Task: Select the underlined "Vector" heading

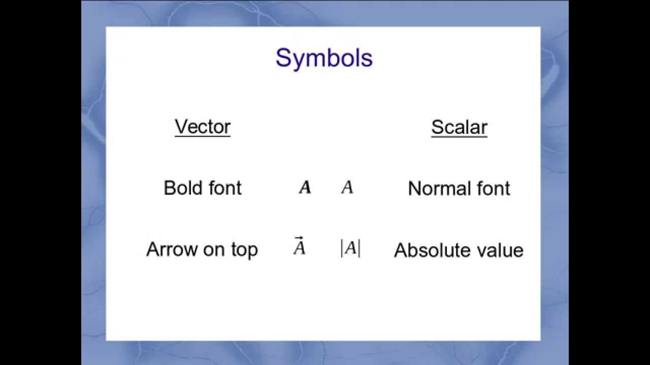Action: point(203,127)
